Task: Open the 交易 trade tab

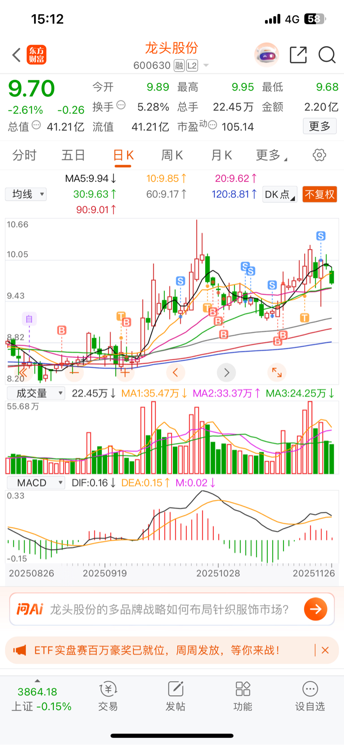Action: pos(108,696)
